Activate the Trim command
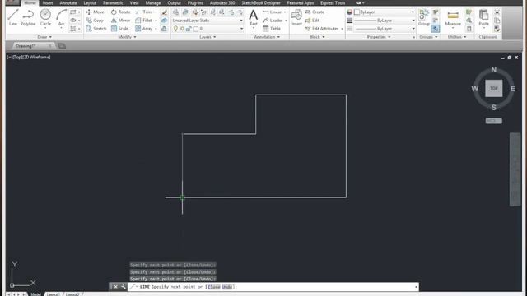 pyautogui.click(x=144, y=12)
